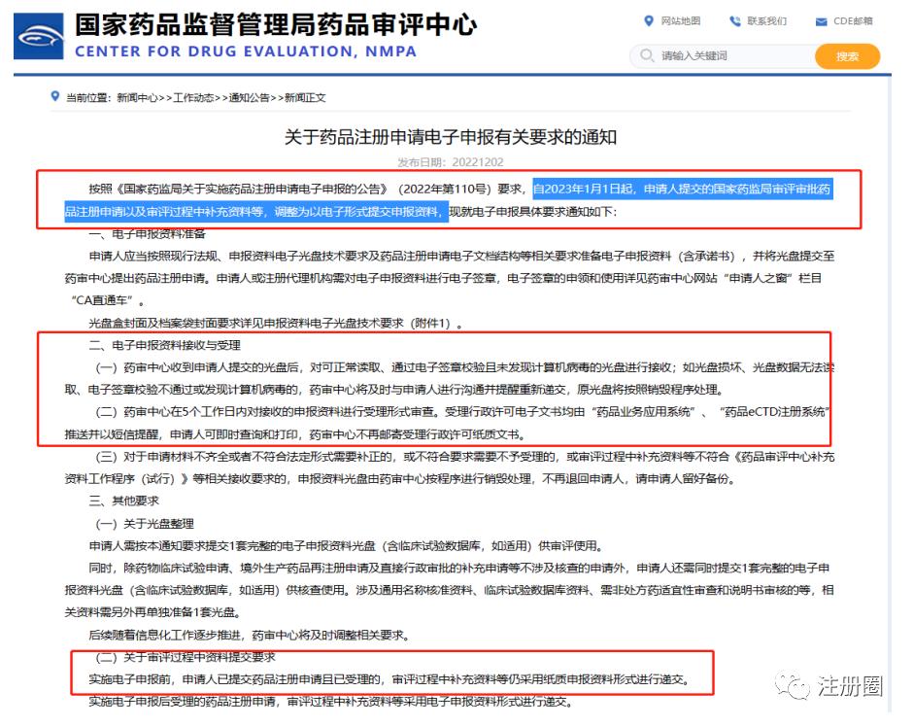Click the breadcrumb location pin icon
Image resolution: width=913 pixels, height=726 pixels.
tap(53, 96)
